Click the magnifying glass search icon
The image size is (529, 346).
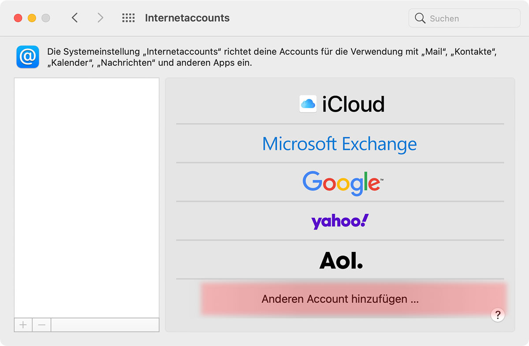pyautogui.click(x=420, y=18)
